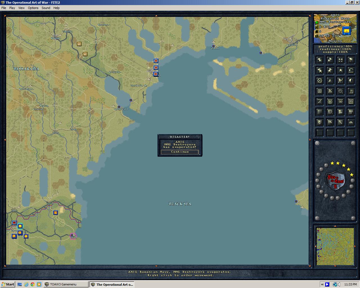Viewport: 360px width, 288px height.
Task: Click the minimap in the lower right
Action: (x=335, y=246)
